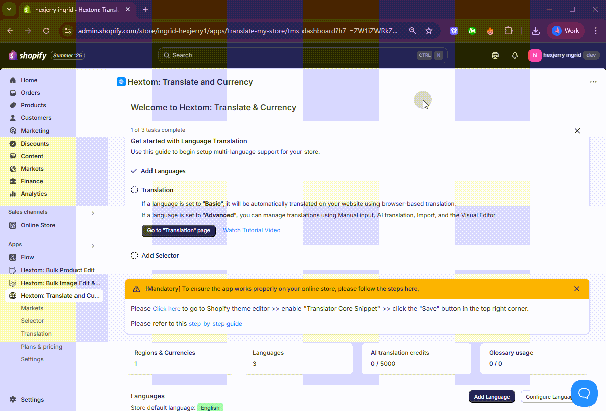Click Go to "Translation" page button
Viewport: 606px width, 411px height.
[x=179, y=230]
